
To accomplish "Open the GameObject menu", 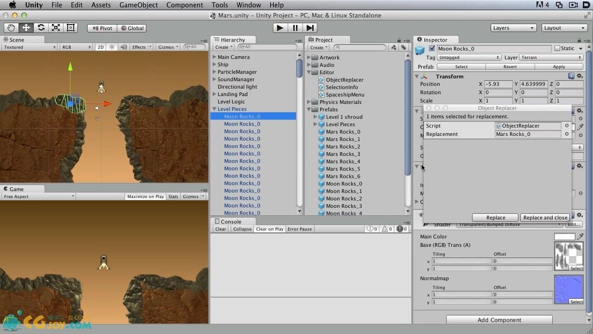I will [139, 5].
